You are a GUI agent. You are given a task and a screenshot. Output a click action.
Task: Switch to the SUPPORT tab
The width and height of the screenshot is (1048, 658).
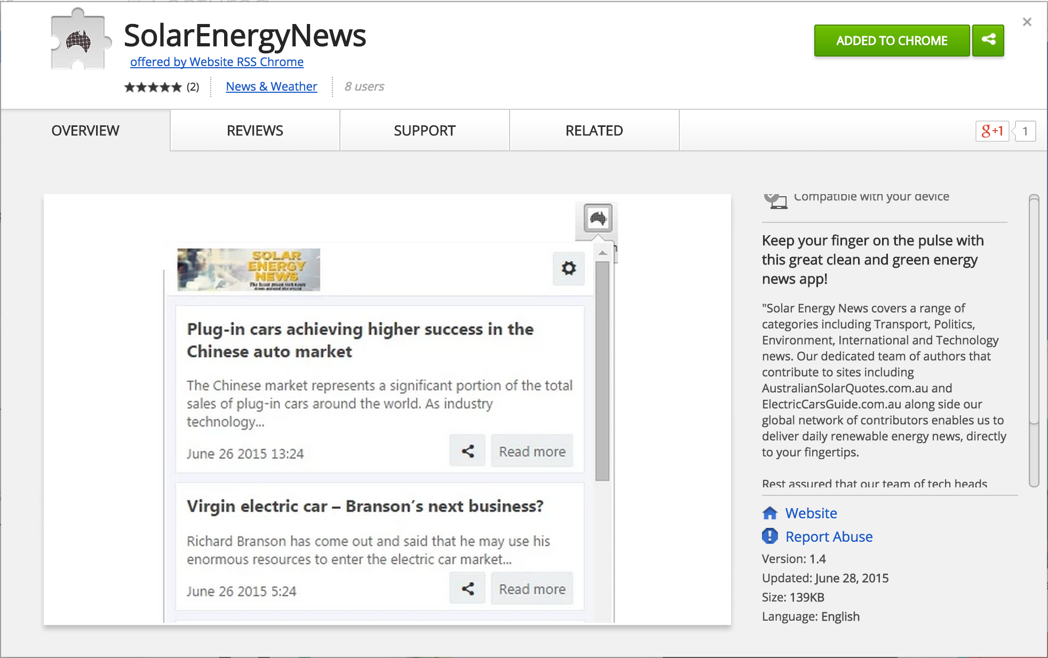(x=425, y=131)
